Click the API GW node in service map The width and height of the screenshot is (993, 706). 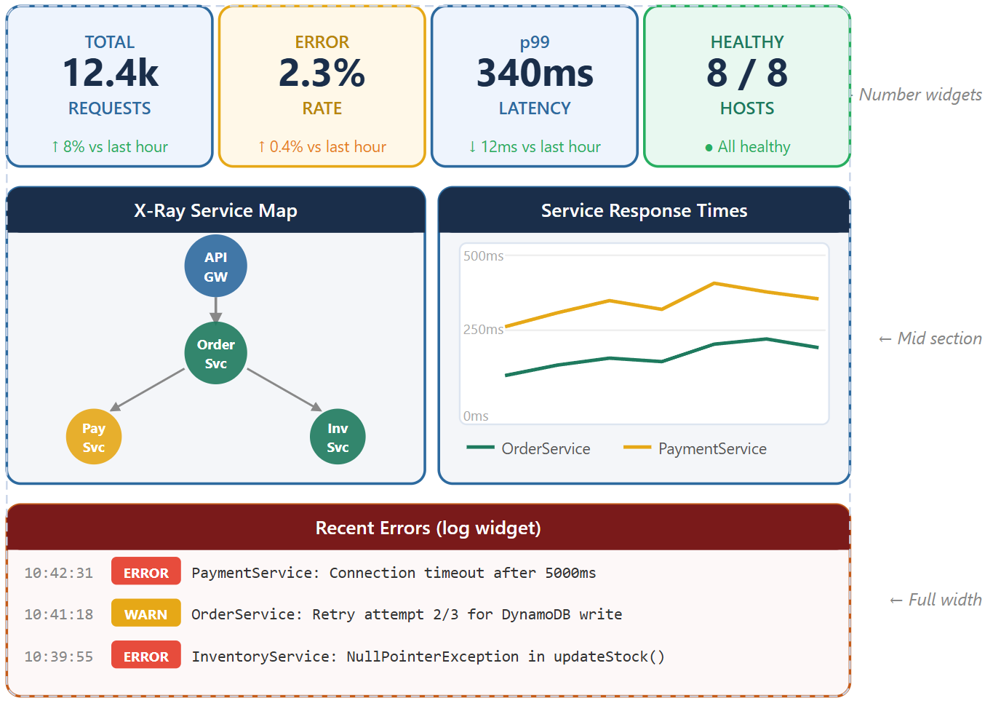point(215,266)
